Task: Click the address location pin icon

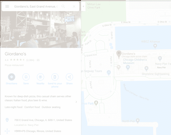Action: pos(7,120)
